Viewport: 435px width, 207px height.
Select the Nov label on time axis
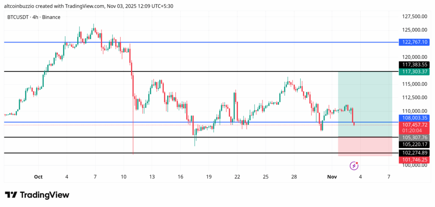coord(333,176)
